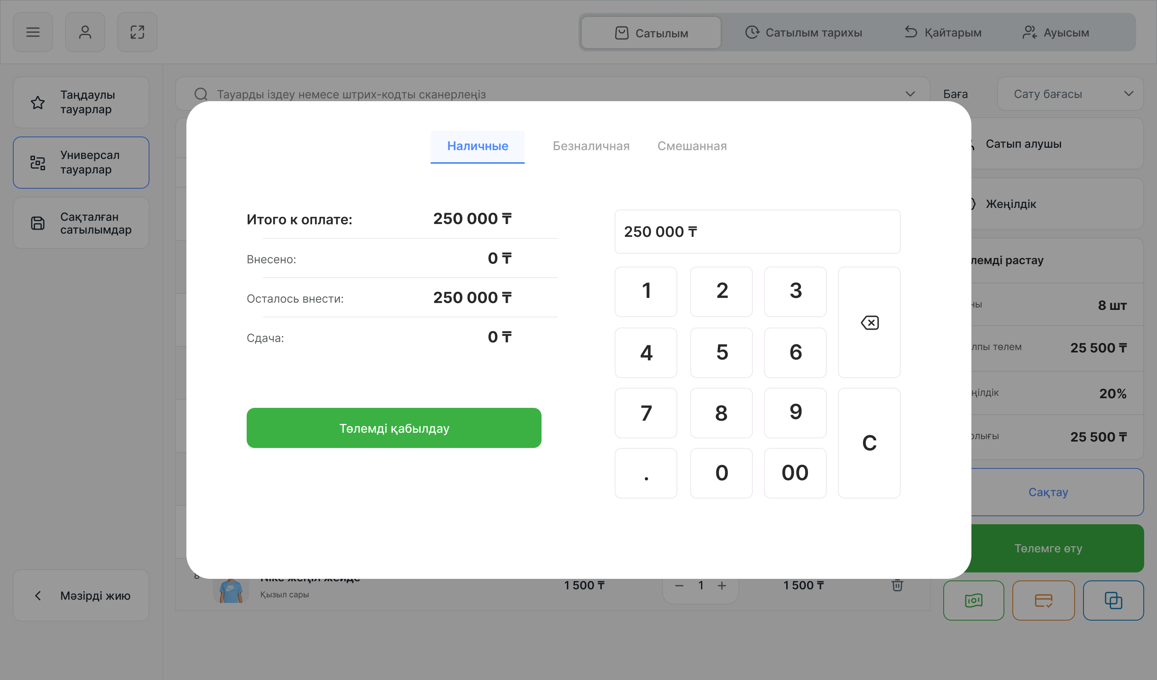The image size is (1157, 680).
Task: Click the green cash payment icon
Action: pyautogui.click(x=974, y=601)
